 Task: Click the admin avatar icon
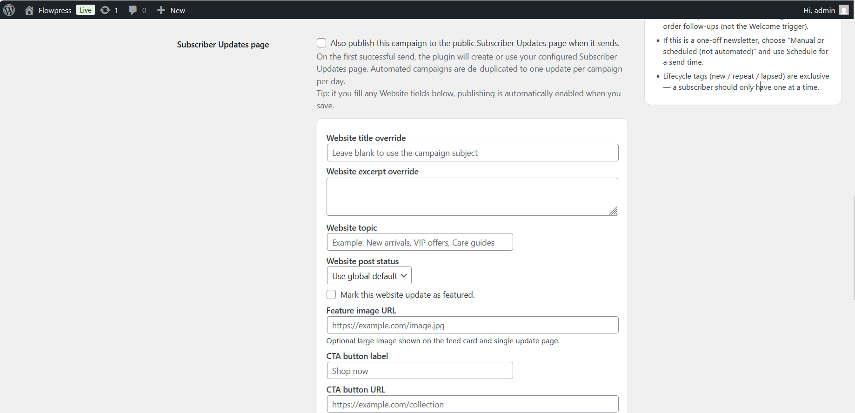tap(844, 10)
